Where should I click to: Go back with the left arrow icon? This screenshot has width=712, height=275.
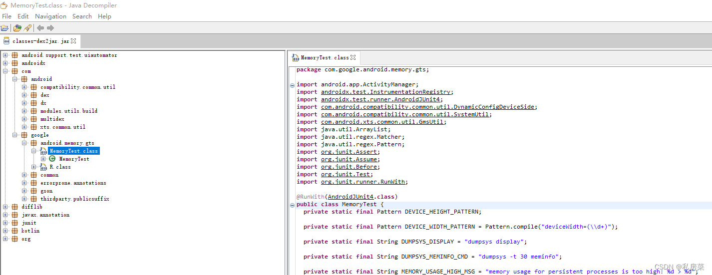[40, 28]
